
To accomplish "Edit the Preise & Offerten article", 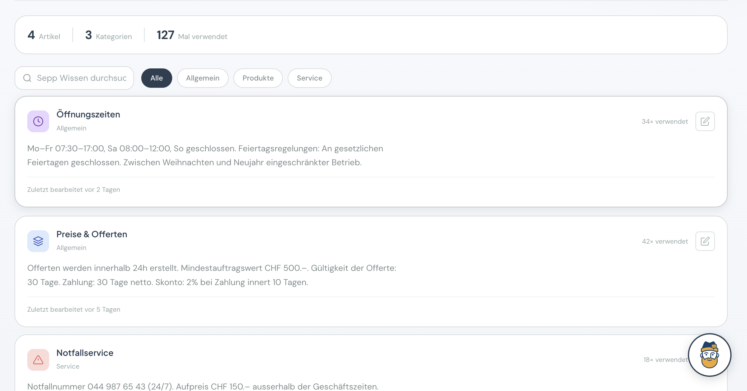I will [x=705, y=241].
